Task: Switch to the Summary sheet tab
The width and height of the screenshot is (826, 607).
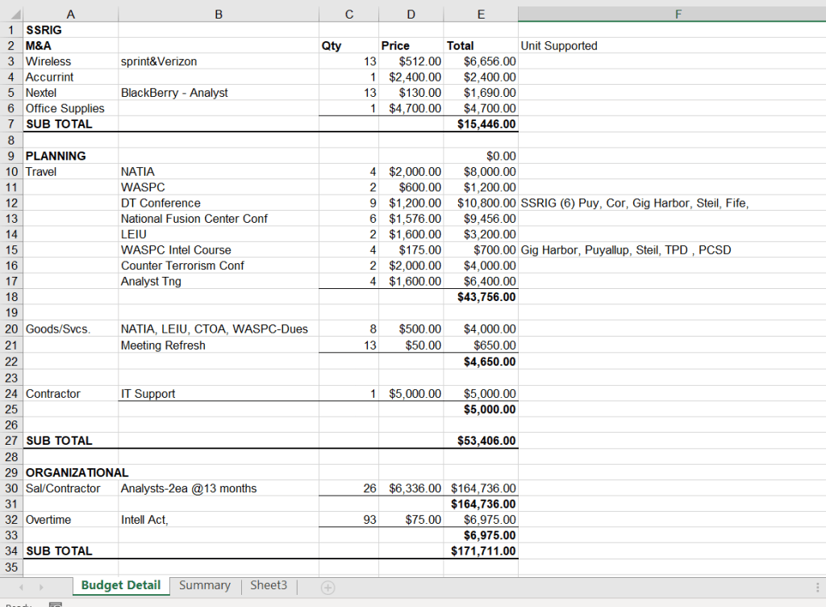Action: pos(204,586)
